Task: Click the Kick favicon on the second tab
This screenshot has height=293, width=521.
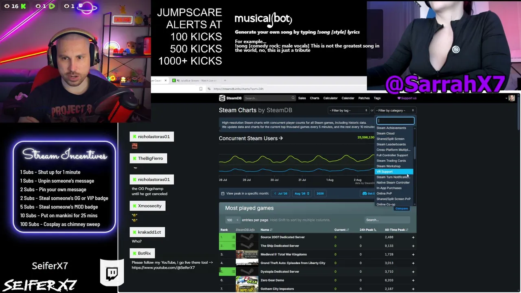Action: click(174, 81)
